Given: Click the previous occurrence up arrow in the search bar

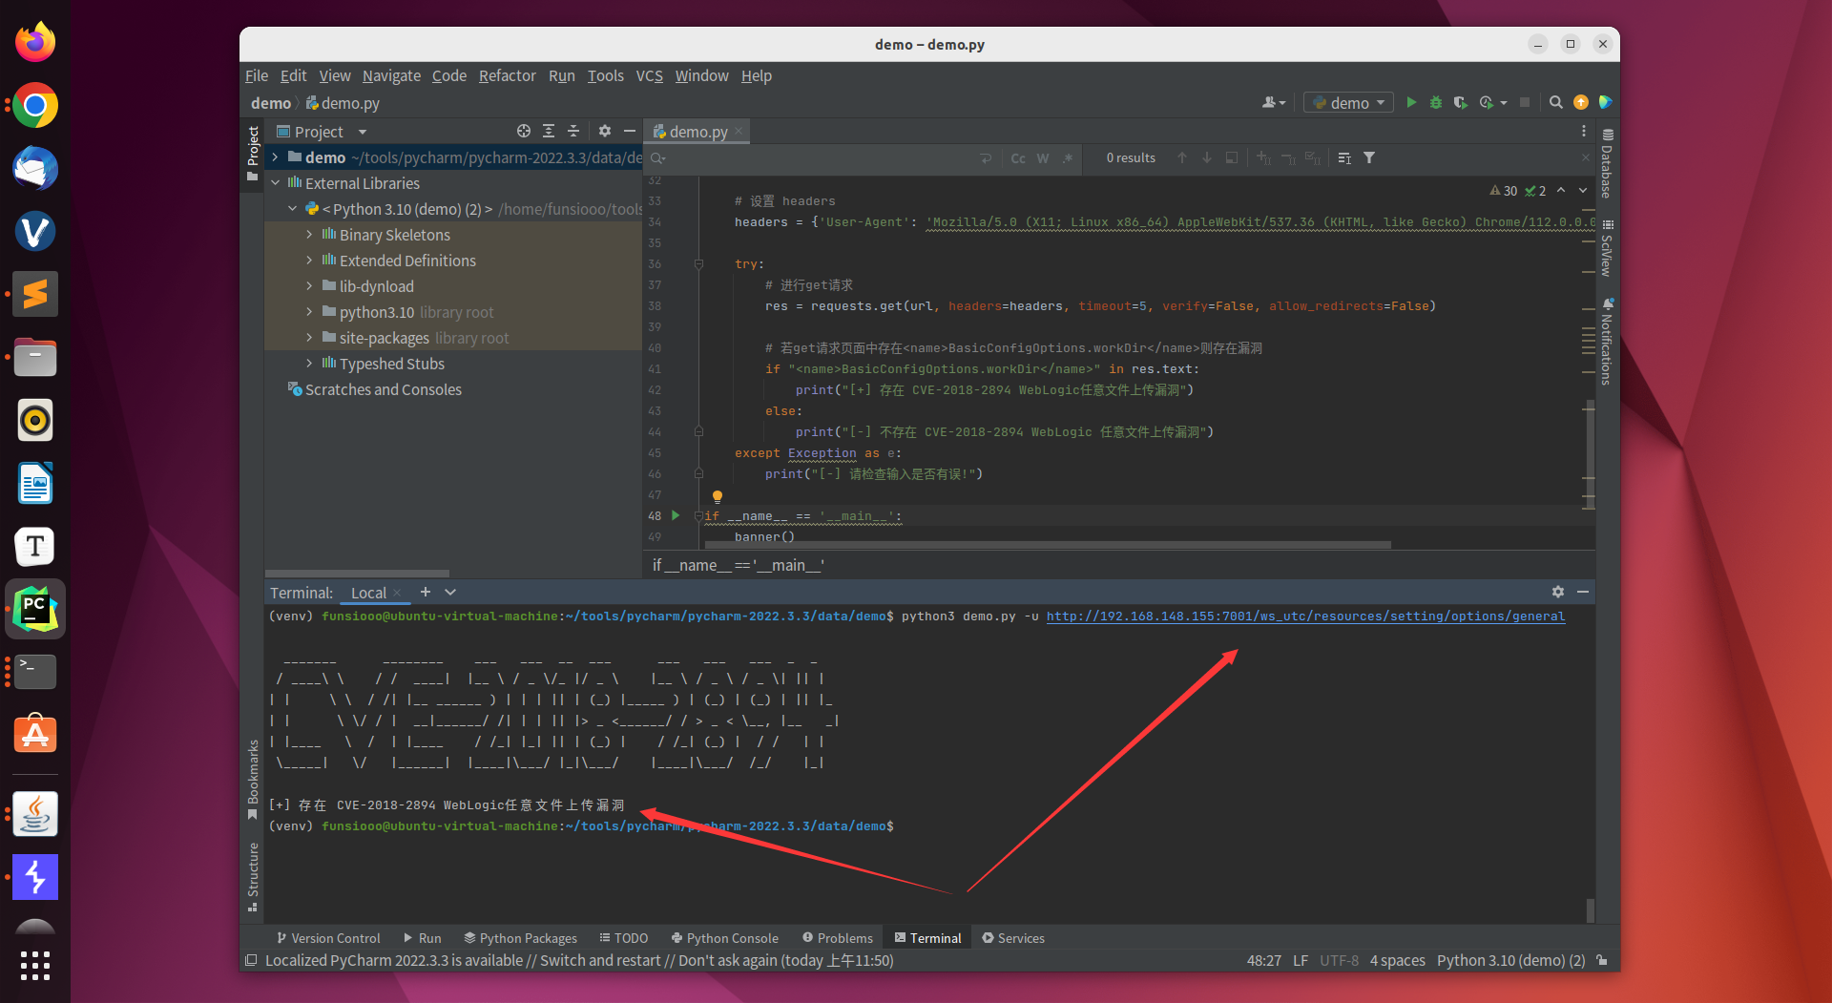Looking at the screenshot, I should [1182, 157].
